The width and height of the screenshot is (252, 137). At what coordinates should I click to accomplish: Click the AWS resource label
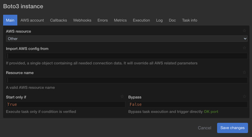[x=18, y=31]
